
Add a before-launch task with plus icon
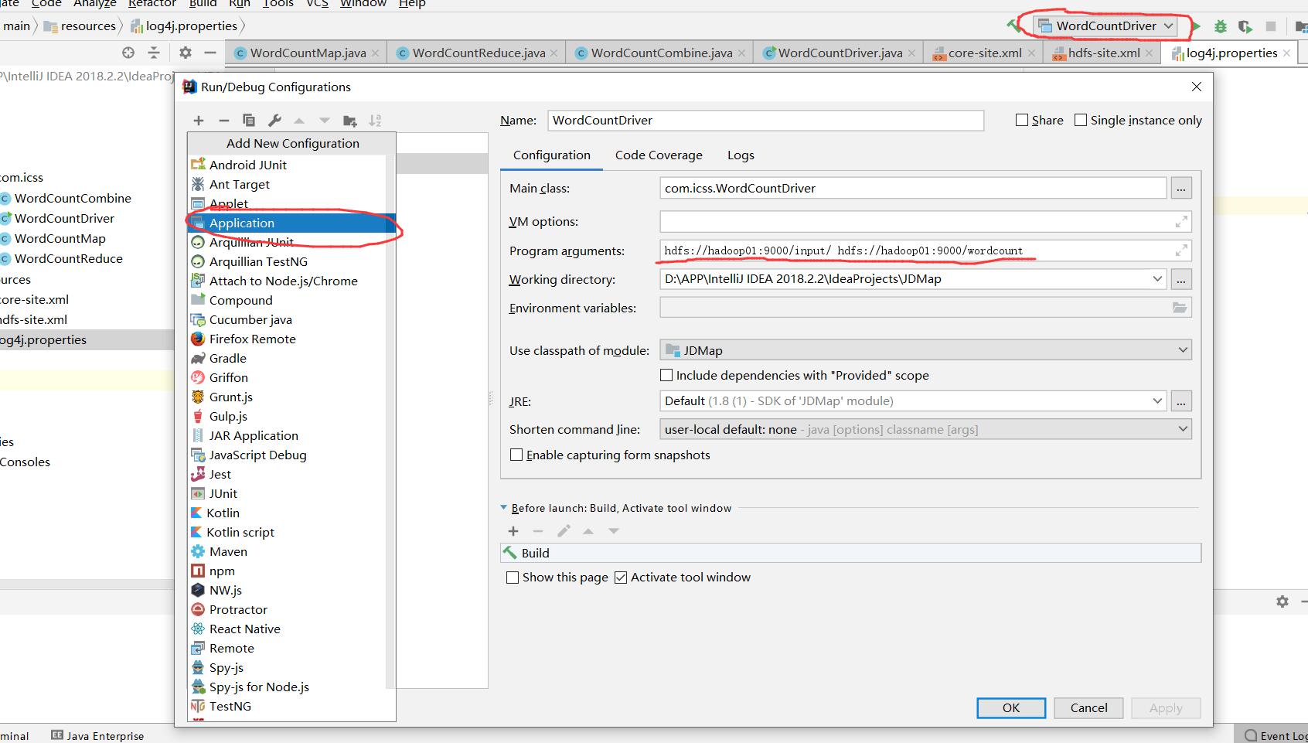pyautogui.click(x=513, y=531)
